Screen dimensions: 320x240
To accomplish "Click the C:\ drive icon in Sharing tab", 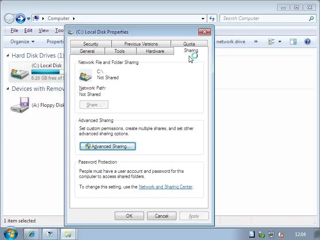I will (x=86, y=75).
